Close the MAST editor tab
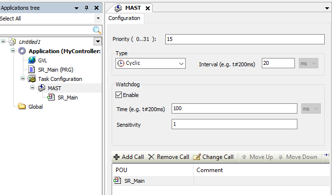Screen dimensions: 332x195 point(148,8)
